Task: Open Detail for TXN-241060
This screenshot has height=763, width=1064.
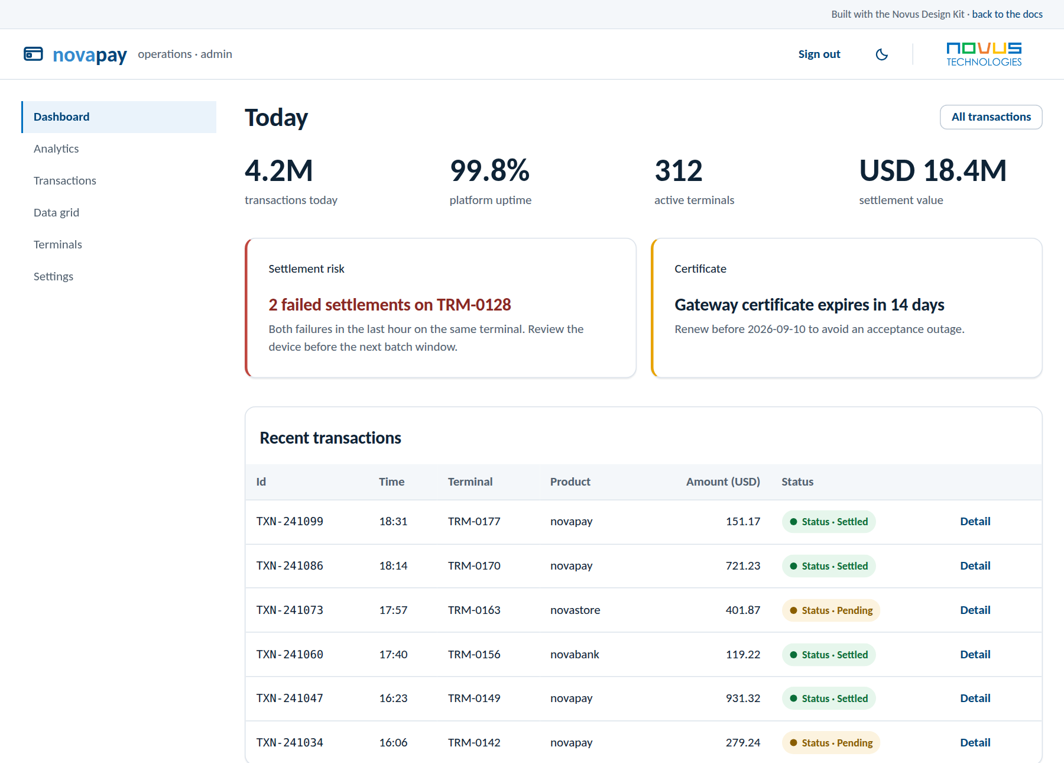Action: point(975,655)
